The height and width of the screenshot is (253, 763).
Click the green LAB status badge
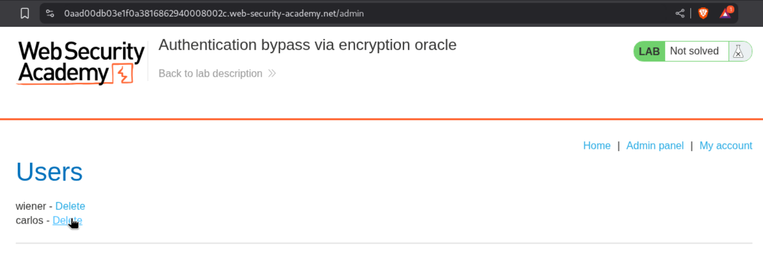click(649, 51)
